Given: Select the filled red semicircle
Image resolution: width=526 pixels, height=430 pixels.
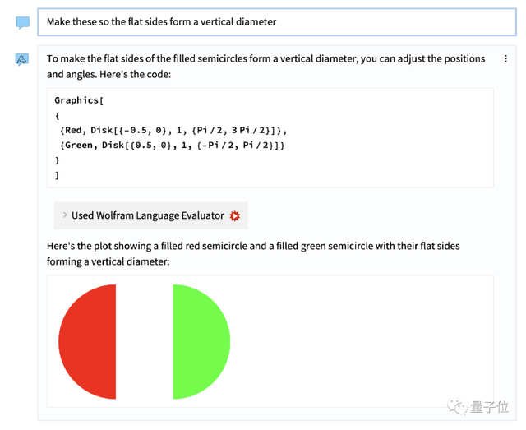Looking at the screenshot, I should coord(89,341).
